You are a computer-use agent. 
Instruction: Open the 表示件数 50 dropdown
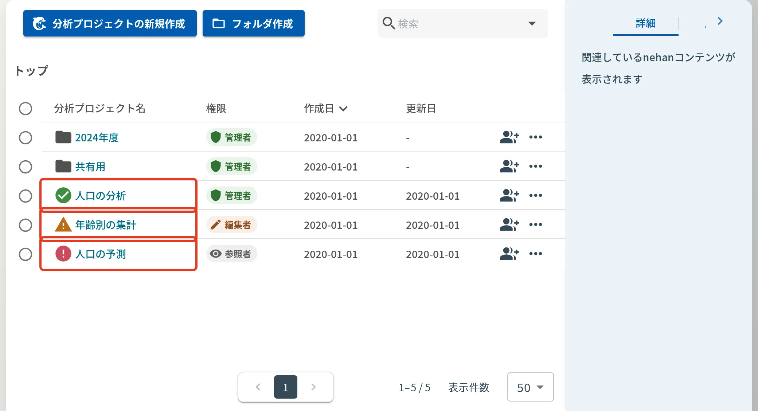tap(531, 387)
